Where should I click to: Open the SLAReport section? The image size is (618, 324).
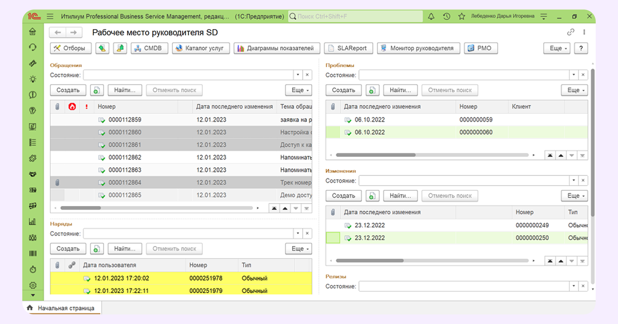click(x=348, y=48)
